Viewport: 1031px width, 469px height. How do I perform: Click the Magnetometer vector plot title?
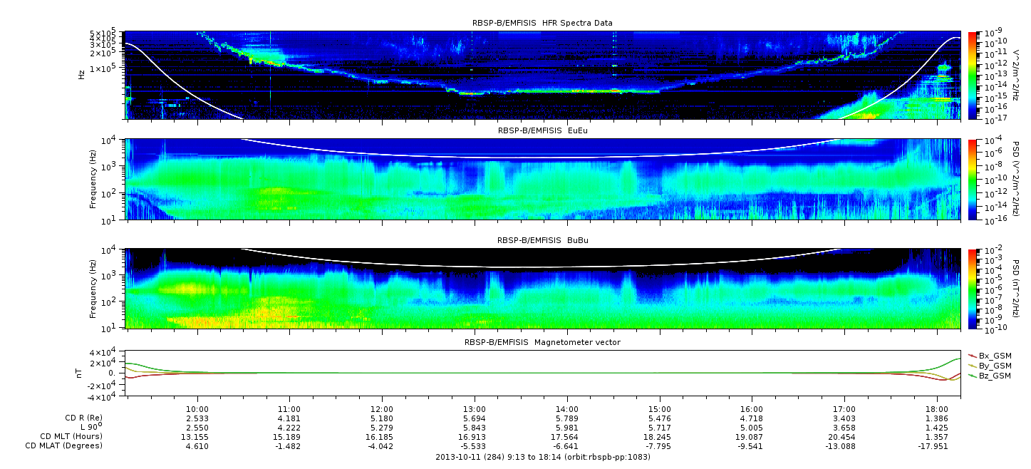pyautogui.click(x=542, y=342)
